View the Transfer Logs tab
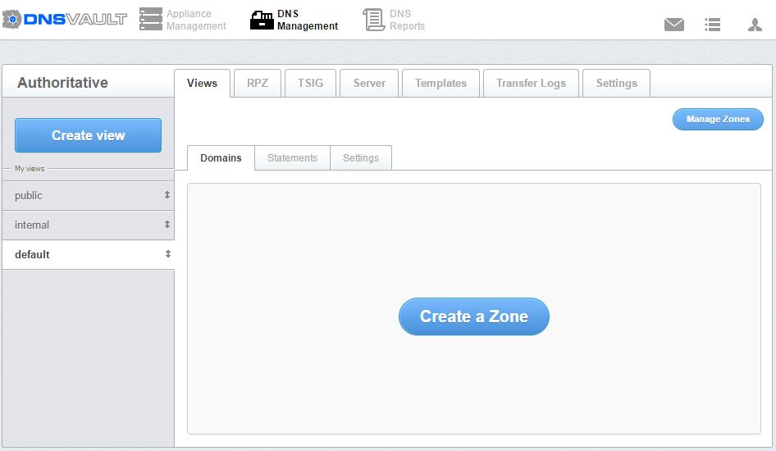776x451 pixels. click(531, 84)
